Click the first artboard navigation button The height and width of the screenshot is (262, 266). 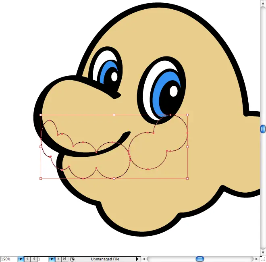point(27,259)
